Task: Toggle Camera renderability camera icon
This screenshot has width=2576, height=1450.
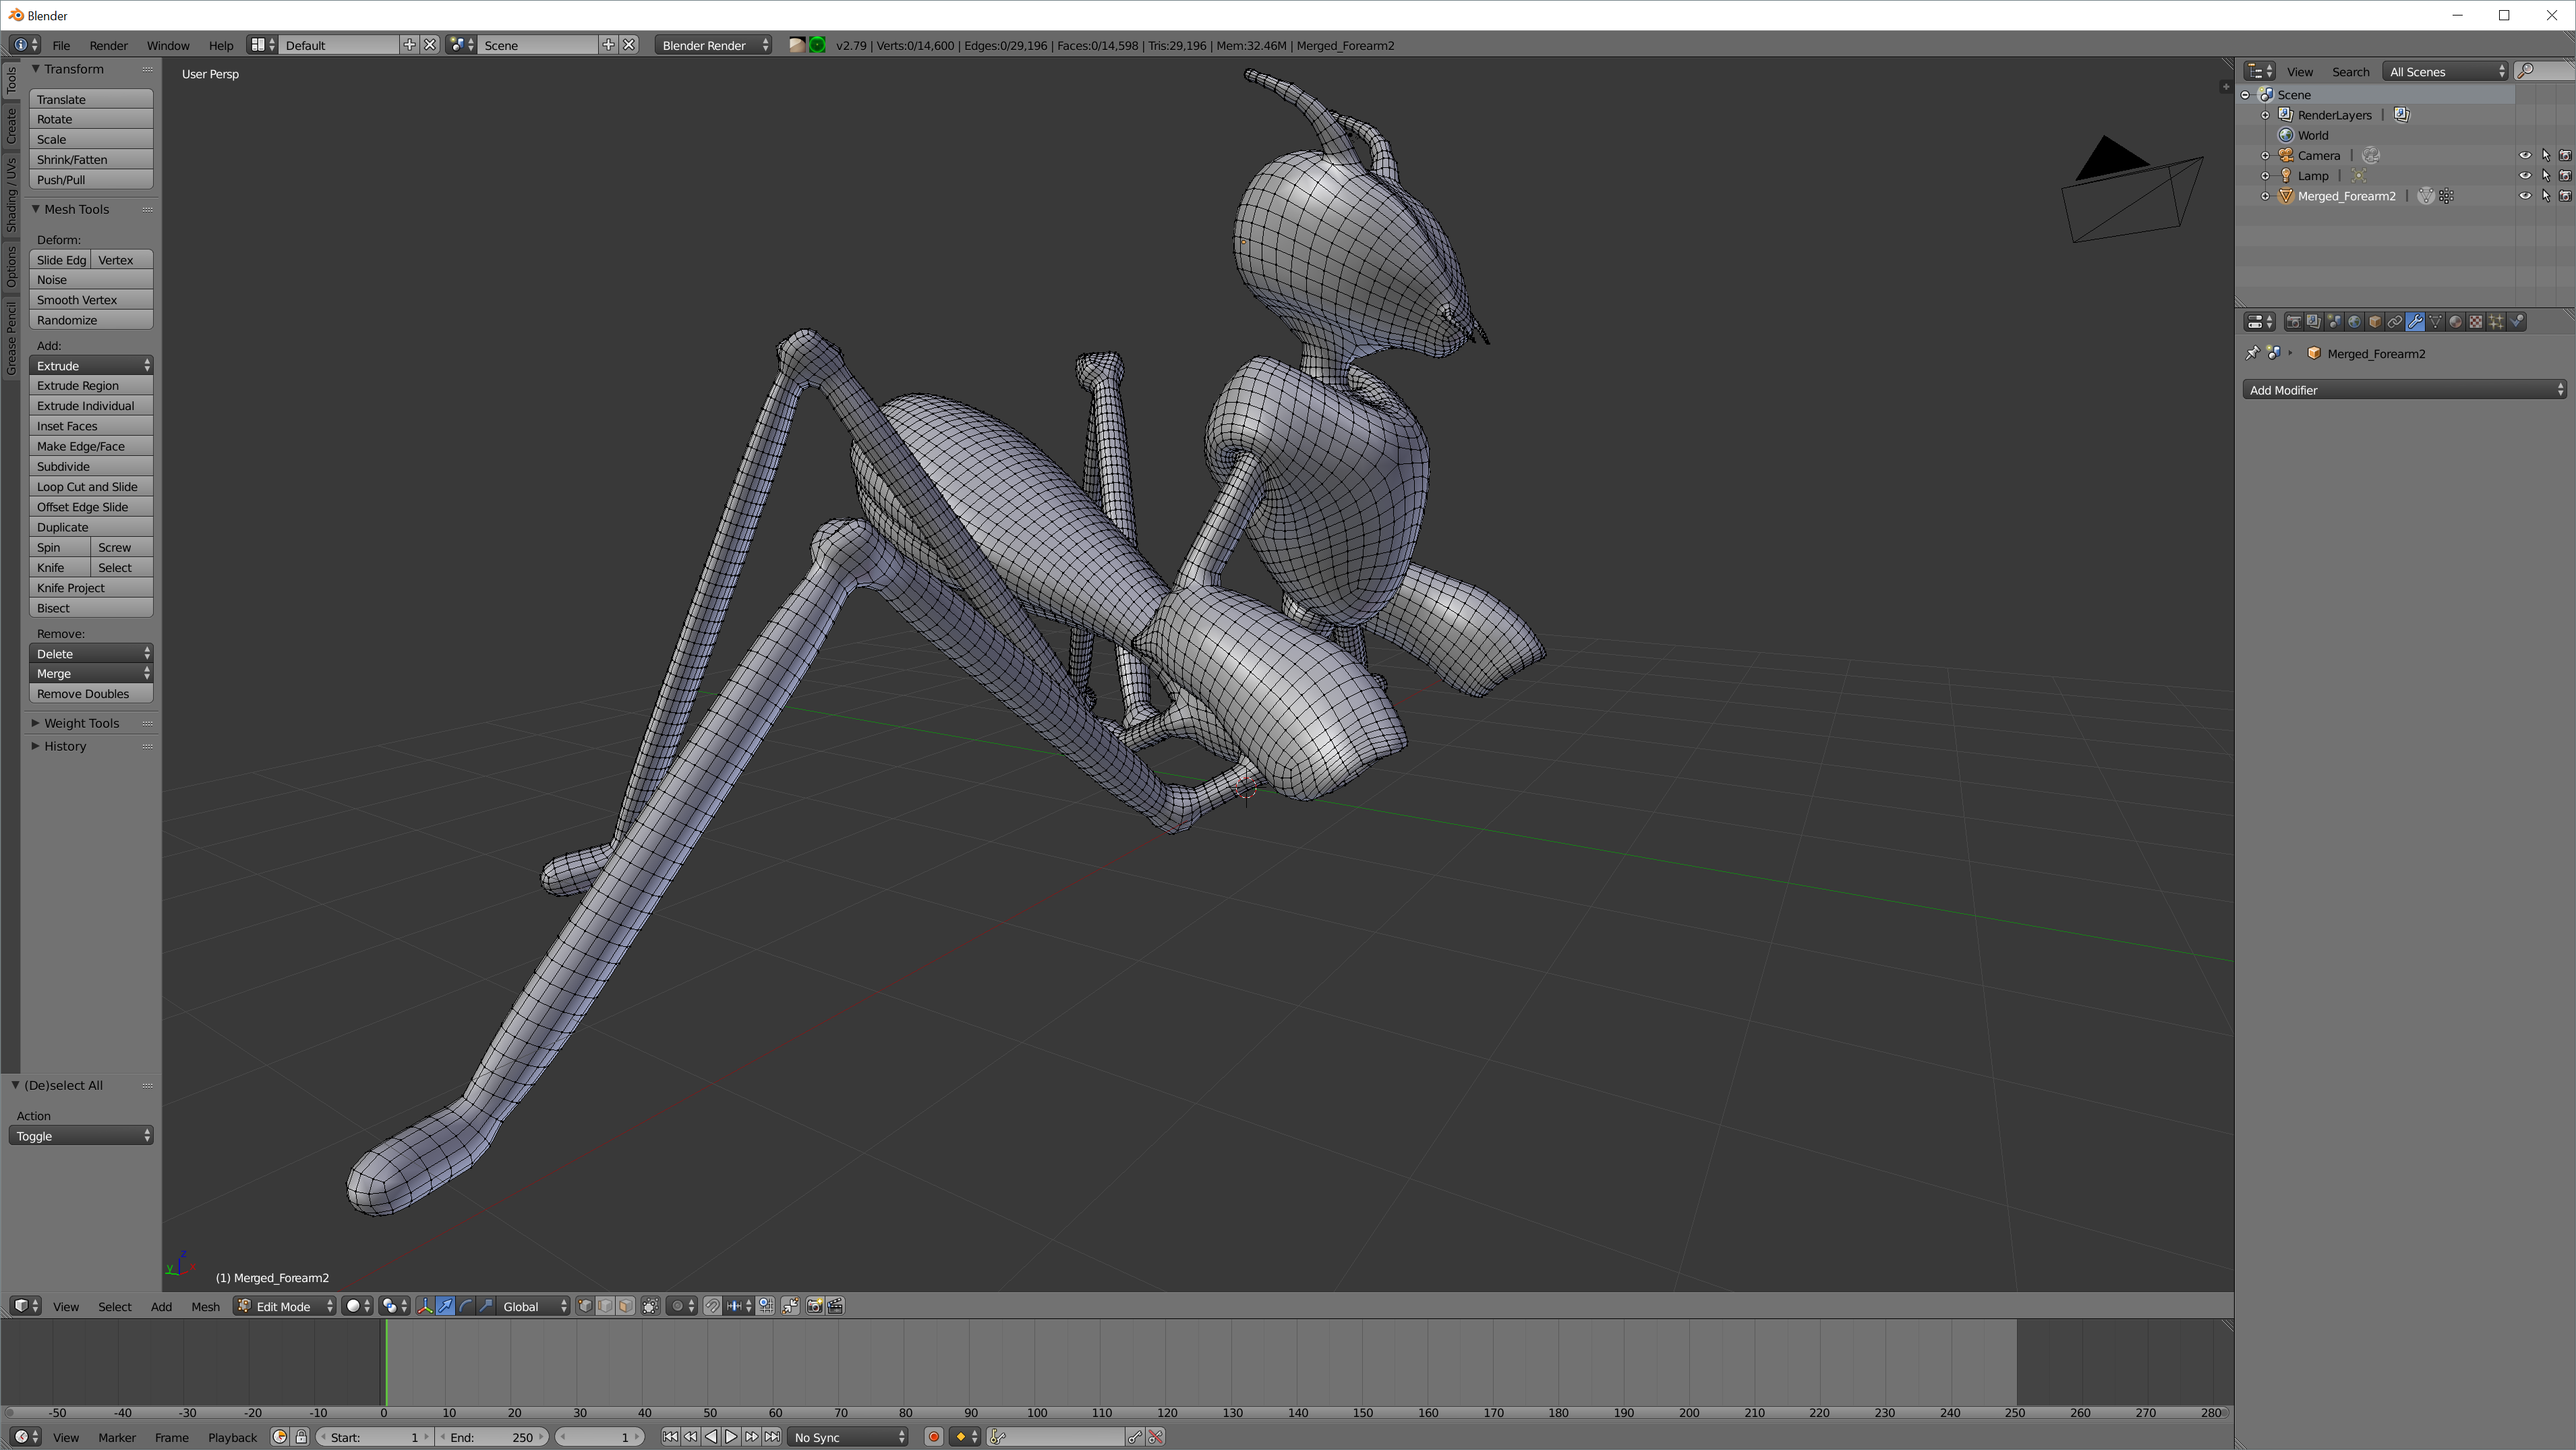Action: point(2565,156)
